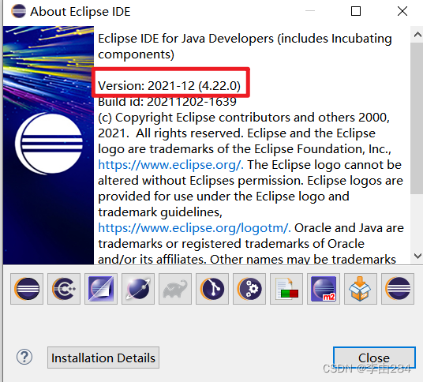Click the Eclipse splash image on the left
The image size is (423, 382).
point(49,145)
